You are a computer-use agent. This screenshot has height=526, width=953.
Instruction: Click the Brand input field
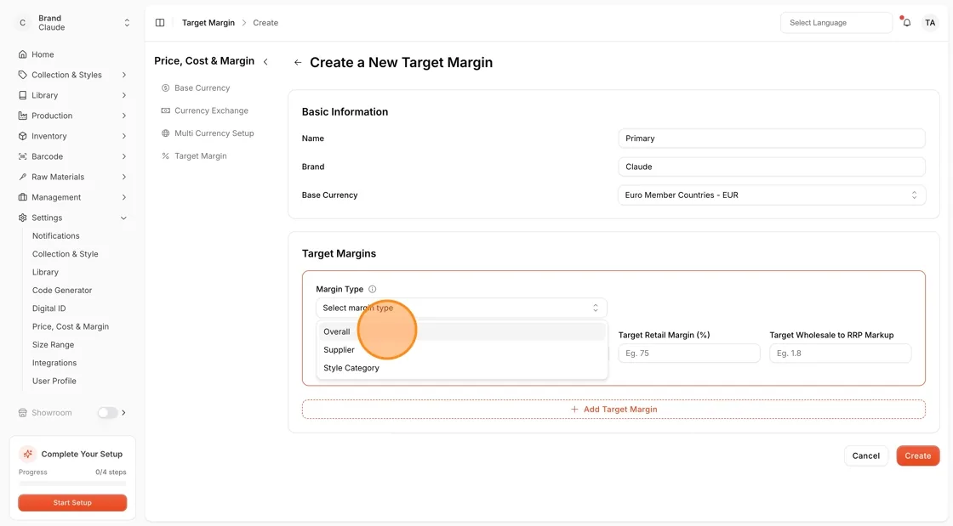771,167
